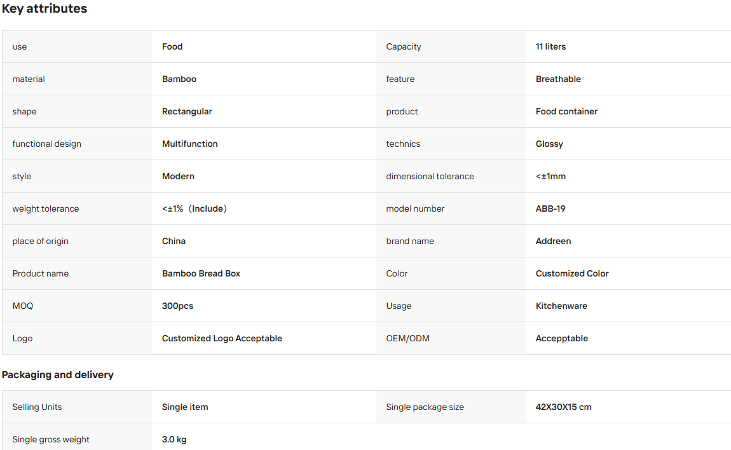This screenshot has height=450, width=731.
Task: Select 'Customized Logo Acceptable' text
Action: pos(222,339)
